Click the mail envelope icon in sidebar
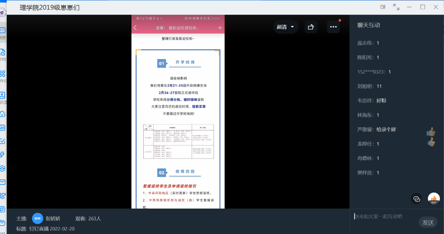Screen dimensions: 444x234 click(2, 182)
